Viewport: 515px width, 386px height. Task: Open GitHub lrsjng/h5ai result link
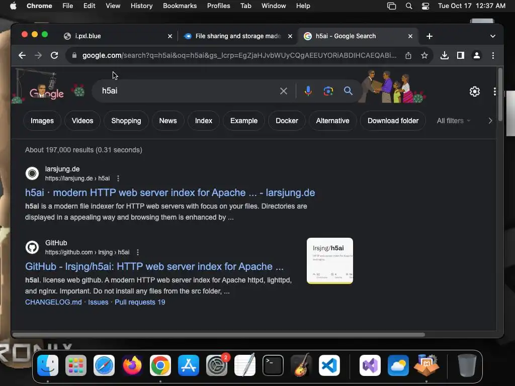click(154, 266)
